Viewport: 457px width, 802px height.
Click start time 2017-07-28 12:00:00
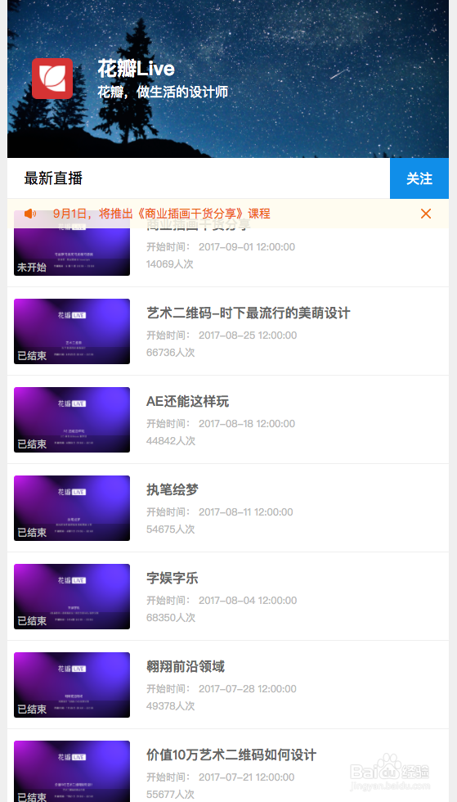248,689
